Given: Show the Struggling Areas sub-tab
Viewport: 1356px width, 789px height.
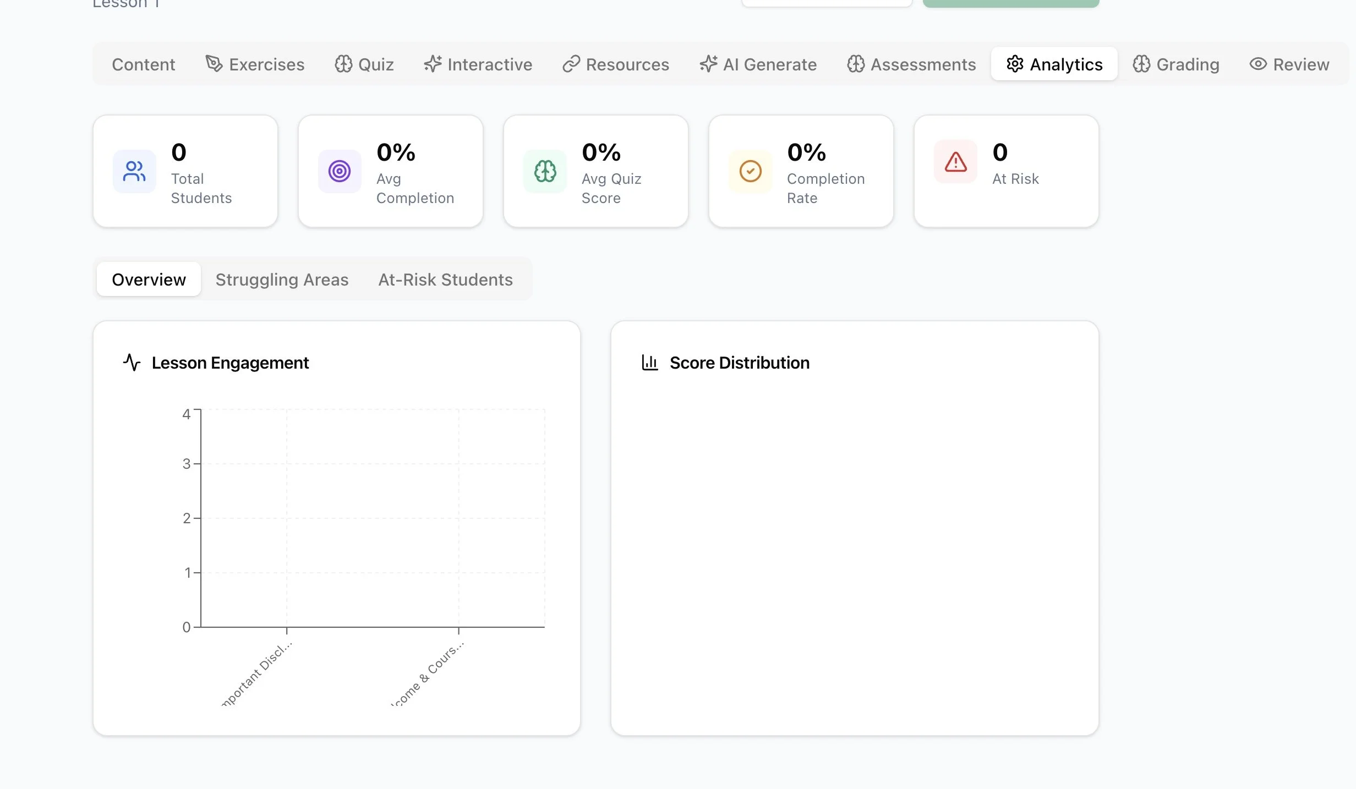Looking at the screenshot, I should point(282,280).
